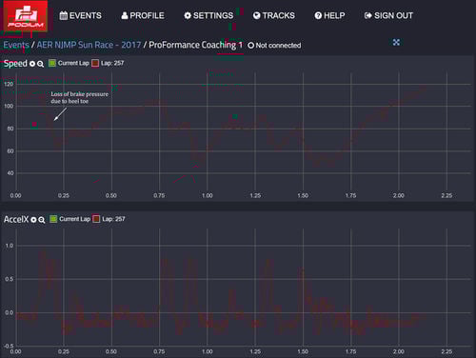Toggle Current Lap swatch in AccelX chart
This screenshot has width=476, height=358.
[53, 219]
